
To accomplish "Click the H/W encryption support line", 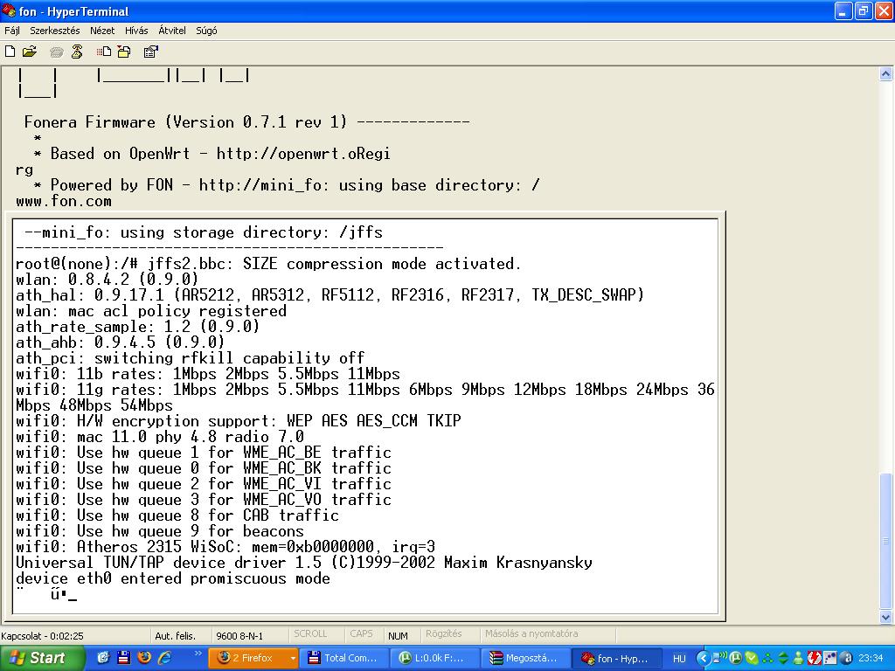I will tap(239, 421).
